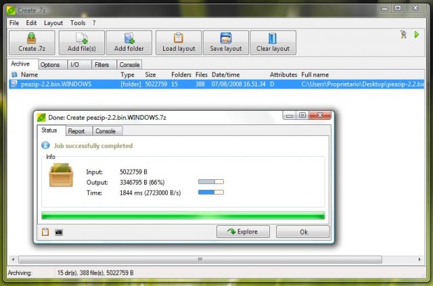This screenshot has height=286, width=433.
Task: Click the '5022759 B' input value
Action: [x=133, y=172]
